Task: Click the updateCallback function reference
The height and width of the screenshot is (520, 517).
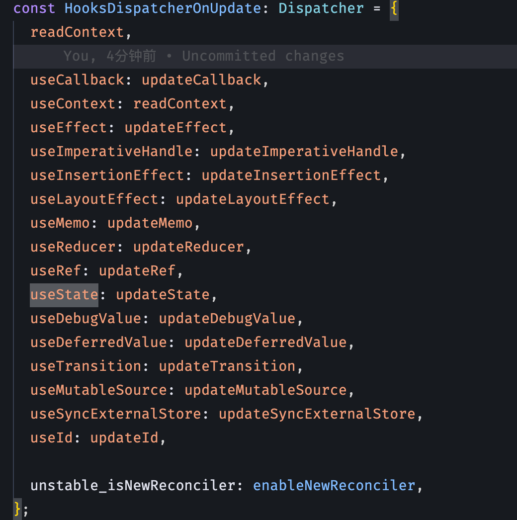Action: pyautogui.click(x=201, y=80)
